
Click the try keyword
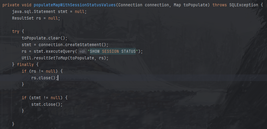coord(16,31)
